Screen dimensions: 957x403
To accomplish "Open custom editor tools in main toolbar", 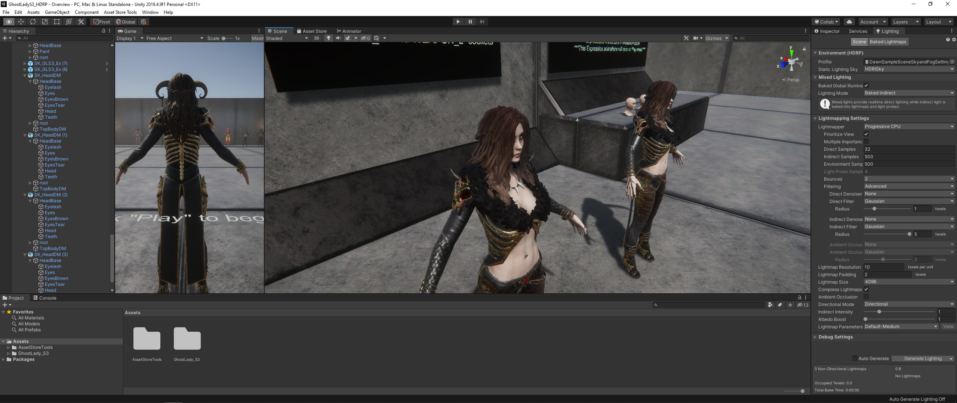I will (81, 22).
